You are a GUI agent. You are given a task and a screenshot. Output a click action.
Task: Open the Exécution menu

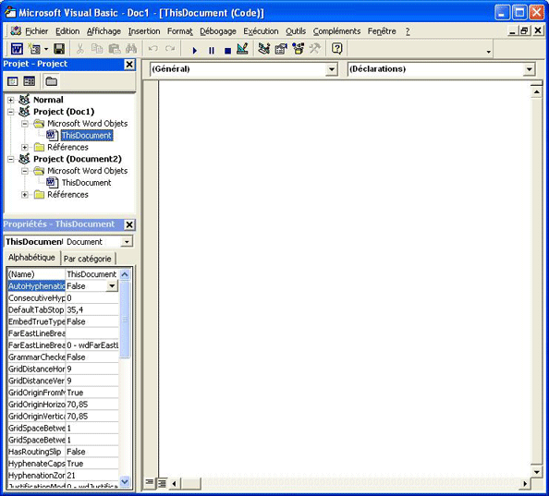[x=261, y=31]
